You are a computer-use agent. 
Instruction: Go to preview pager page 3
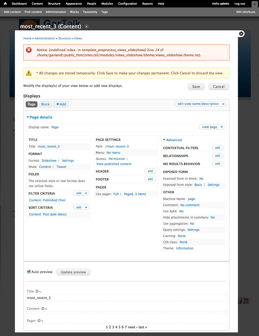coord(113,327)
